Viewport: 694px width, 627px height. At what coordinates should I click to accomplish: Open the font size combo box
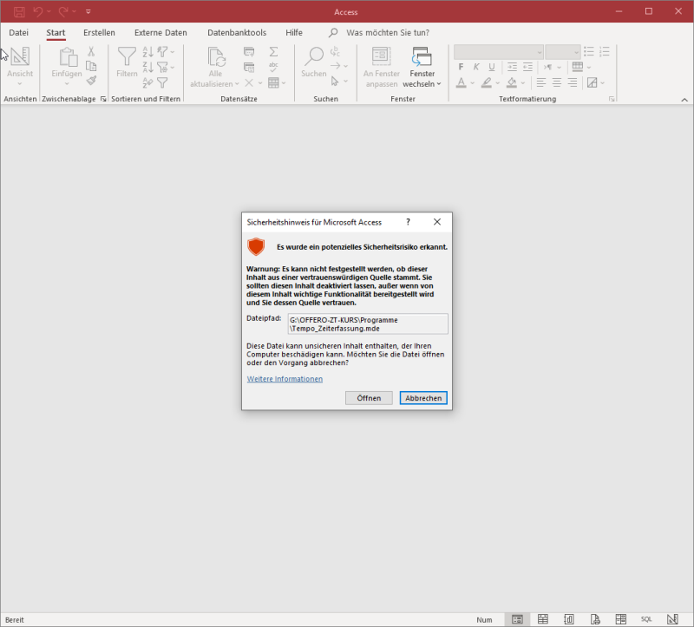point(562,52)
